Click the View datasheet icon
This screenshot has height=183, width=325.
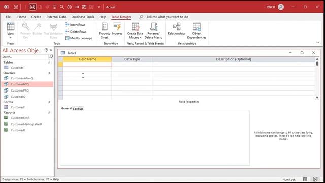pos(11,27)
